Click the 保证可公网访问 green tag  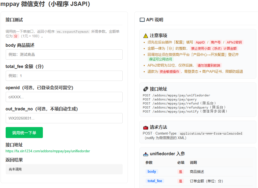[160, 59]
